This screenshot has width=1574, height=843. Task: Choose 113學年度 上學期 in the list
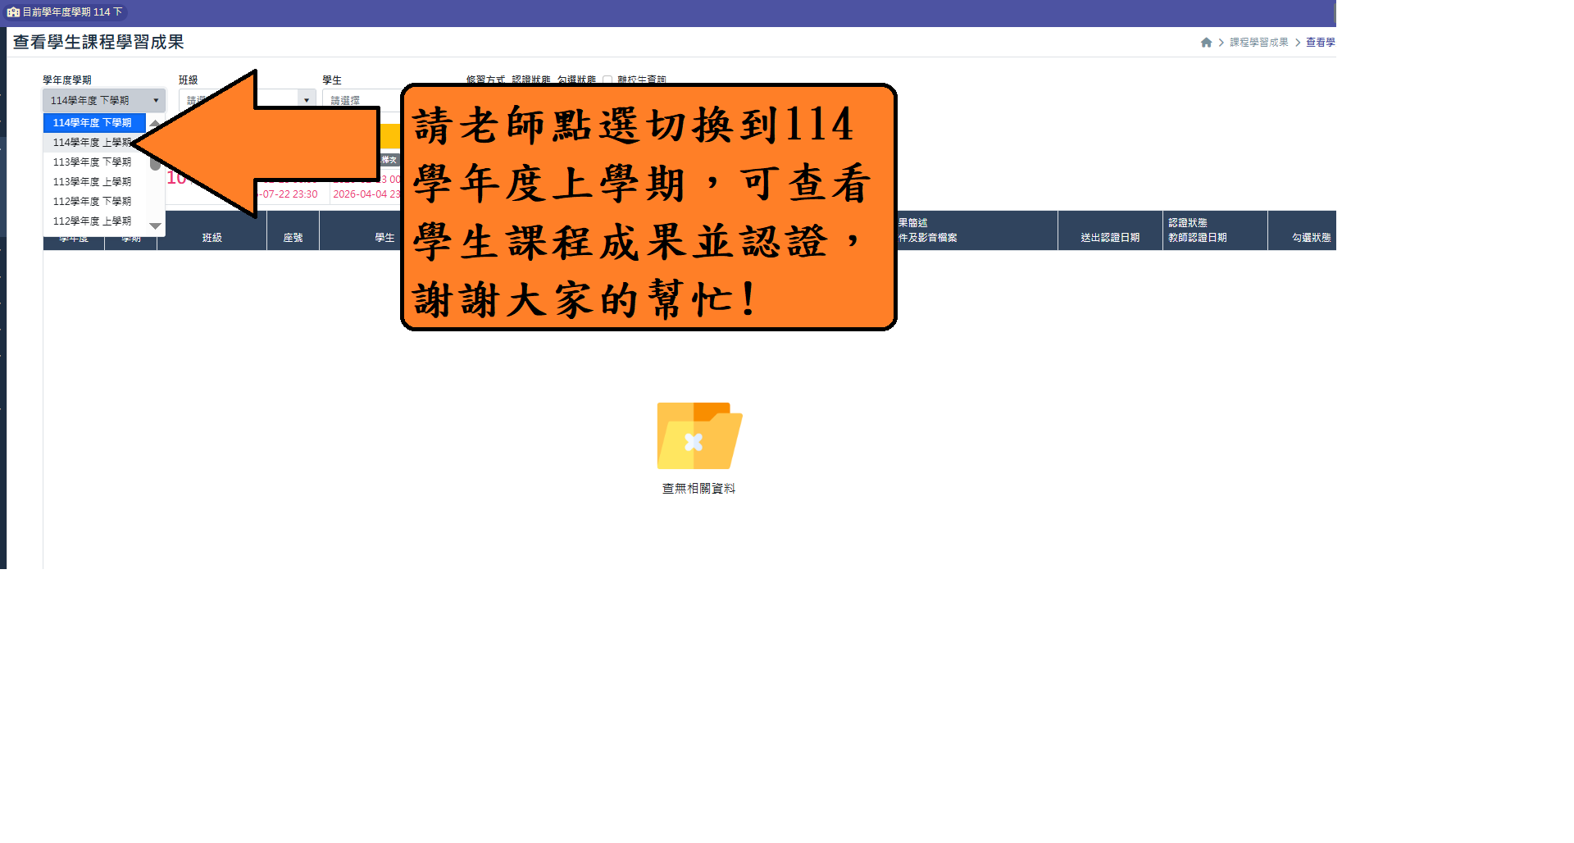tap(92, 182)
